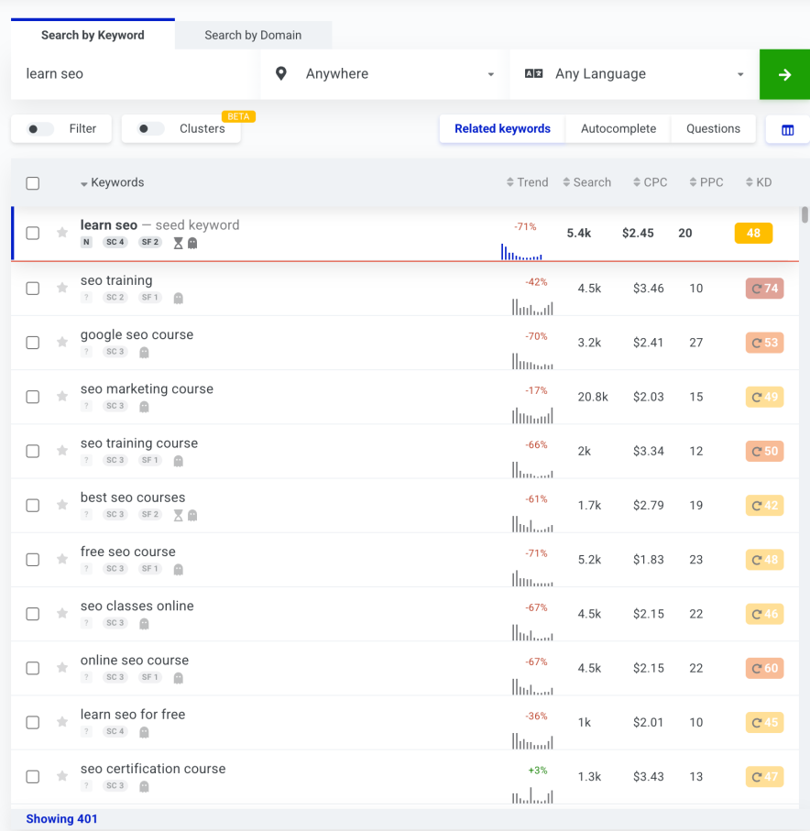810x831 pixels.
Task: Click the SC 3 badge under google seo course
Action: click(x=115, y=351)
